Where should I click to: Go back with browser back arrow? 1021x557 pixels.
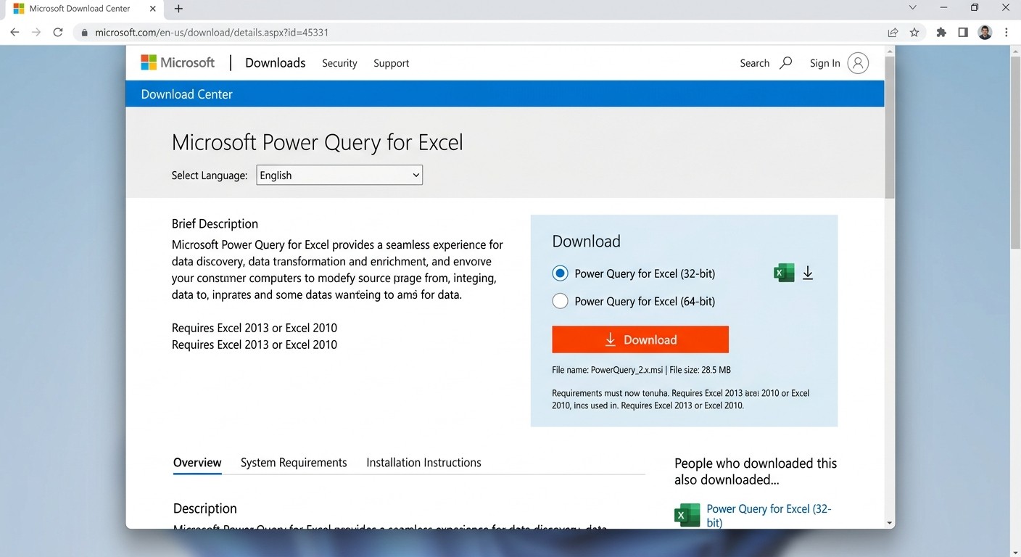[15, 33]
